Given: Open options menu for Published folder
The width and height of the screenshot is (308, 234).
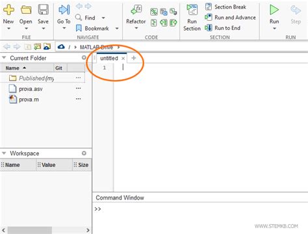Looking at the screenshot, I should [x=78, y=77].
